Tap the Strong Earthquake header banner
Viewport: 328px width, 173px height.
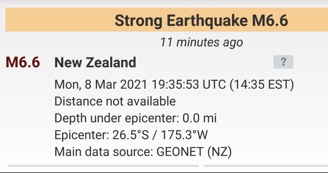(x=167, y=21)
